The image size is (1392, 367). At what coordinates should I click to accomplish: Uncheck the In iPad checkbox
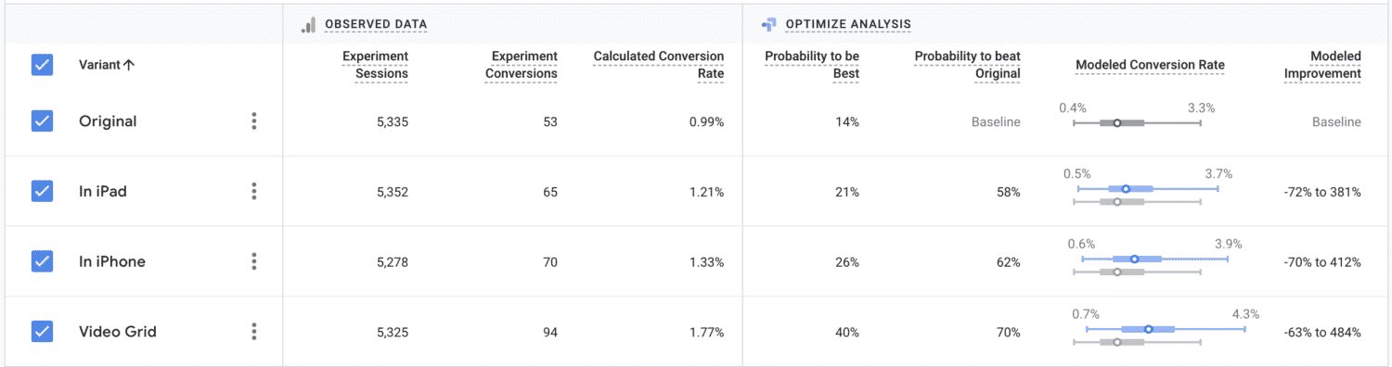click(x=42, y=191)
